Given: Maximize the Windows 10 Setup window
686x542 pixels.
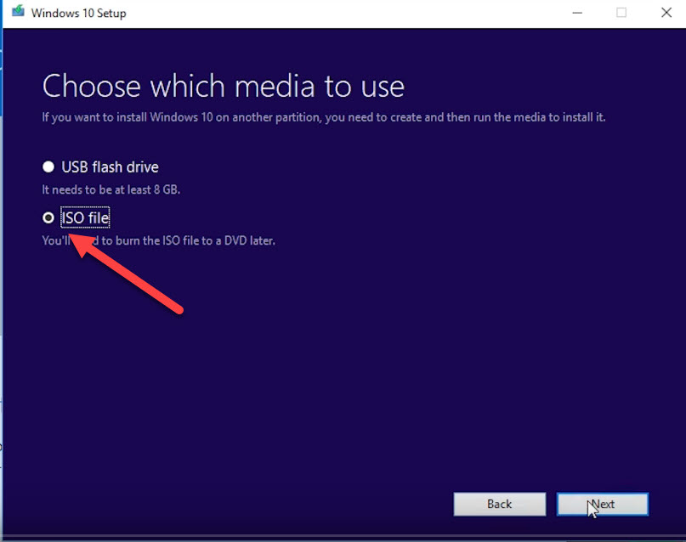Looking at the screenshot, I should pyautogui.click(x=621, y=13).
